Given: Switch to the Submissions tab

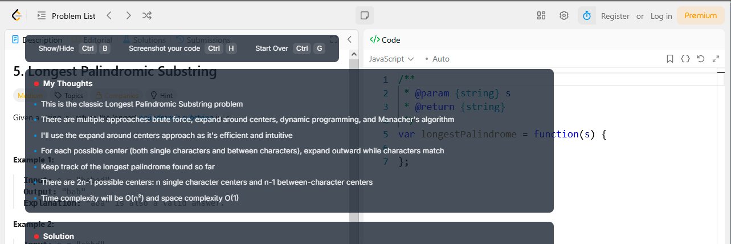Looking at the screenshot, I should click(x=203, y=40).
